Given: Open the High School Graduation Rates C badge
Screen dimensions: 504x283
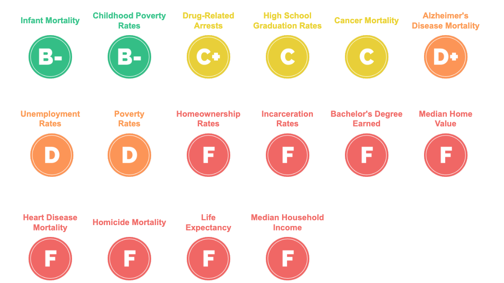Looking at the screenshot, I should pos(287,57).
